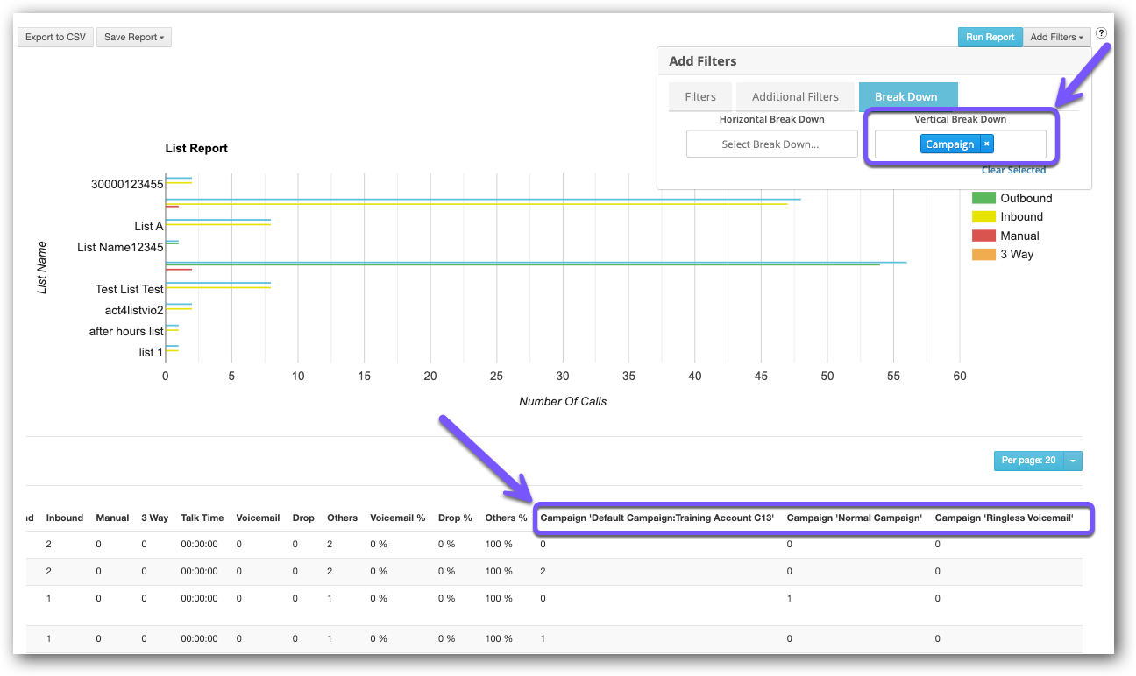Viewport: 1136px width, 676px height.
Task: Click the help question mark icon
Action: click(1101, 33)
